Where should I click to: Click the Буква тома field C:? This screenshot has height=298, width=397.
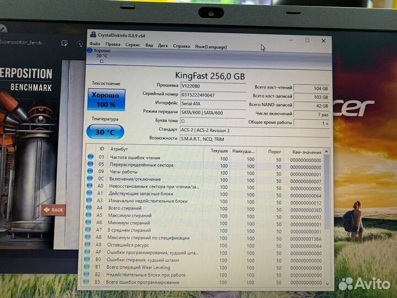point(213,121)
